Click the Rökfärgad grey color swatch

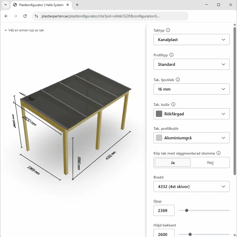click(x=159, y=114)
